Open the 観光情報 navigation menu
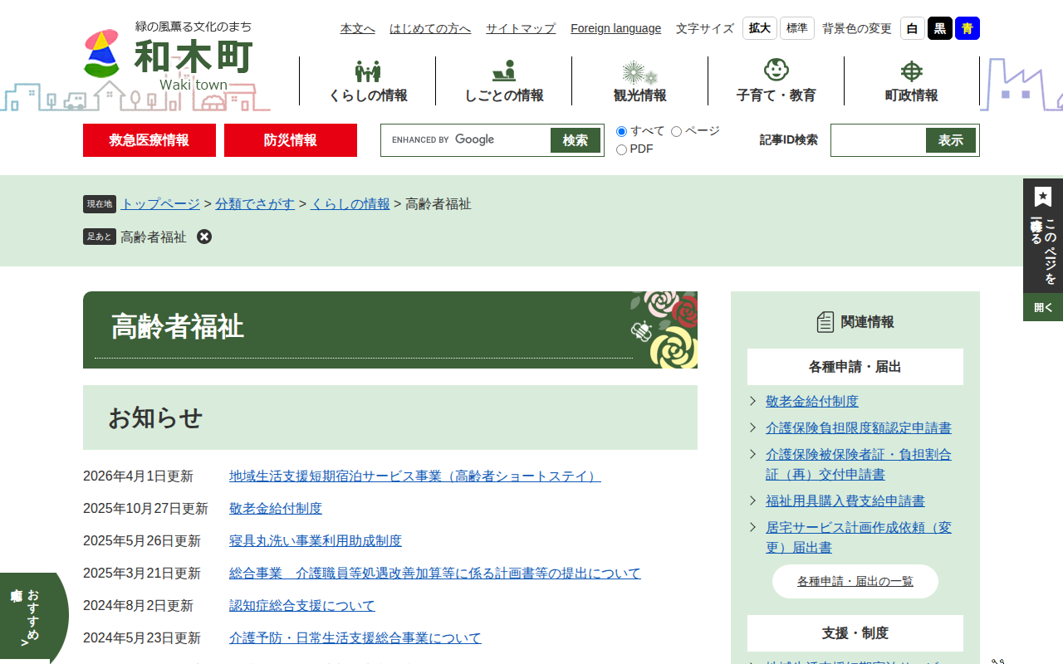This screenshot has width=1063, height=664. (640, 81)
